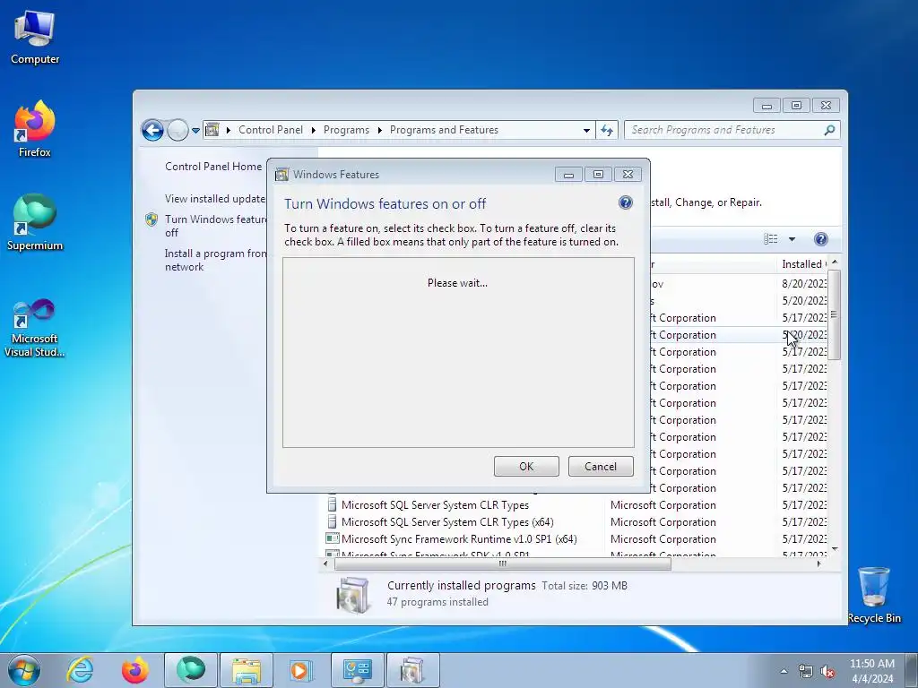Go back in Programs and Features window

coord(152,130)
